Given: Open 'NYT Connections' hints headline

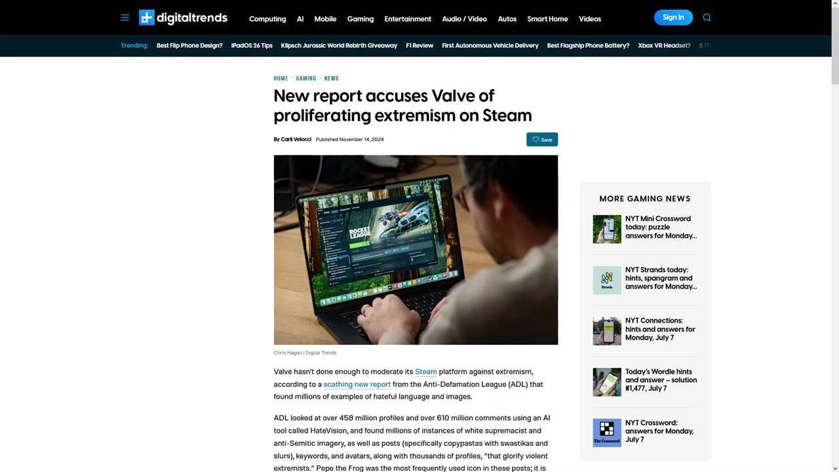Looking at the screenshot, I should 660,329.
